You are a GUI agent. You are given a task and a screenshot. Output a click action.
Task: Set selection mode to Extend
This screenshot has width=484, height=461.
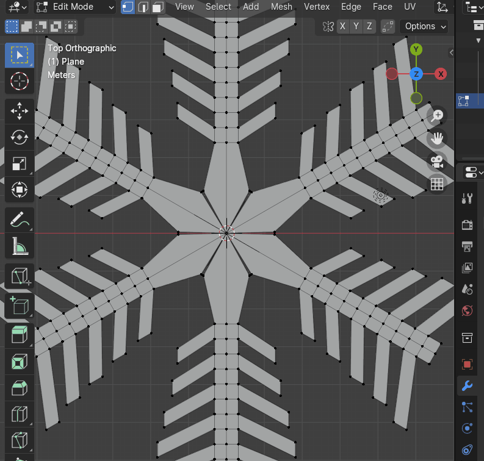pos(26,26)
